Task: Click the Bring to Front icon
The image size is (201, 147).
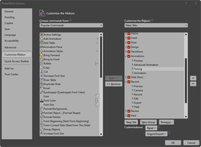Action: 42,59
